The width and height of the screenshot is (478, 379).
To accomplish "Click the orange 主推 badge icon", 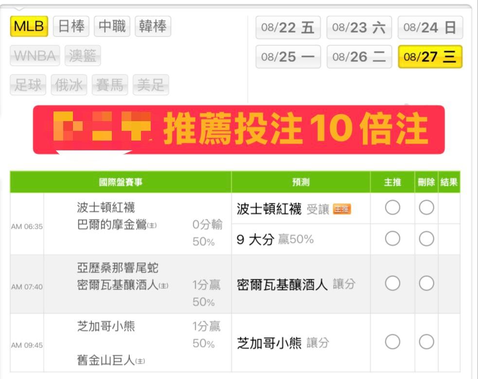I will pyautogui.click(x=342, y=209).
